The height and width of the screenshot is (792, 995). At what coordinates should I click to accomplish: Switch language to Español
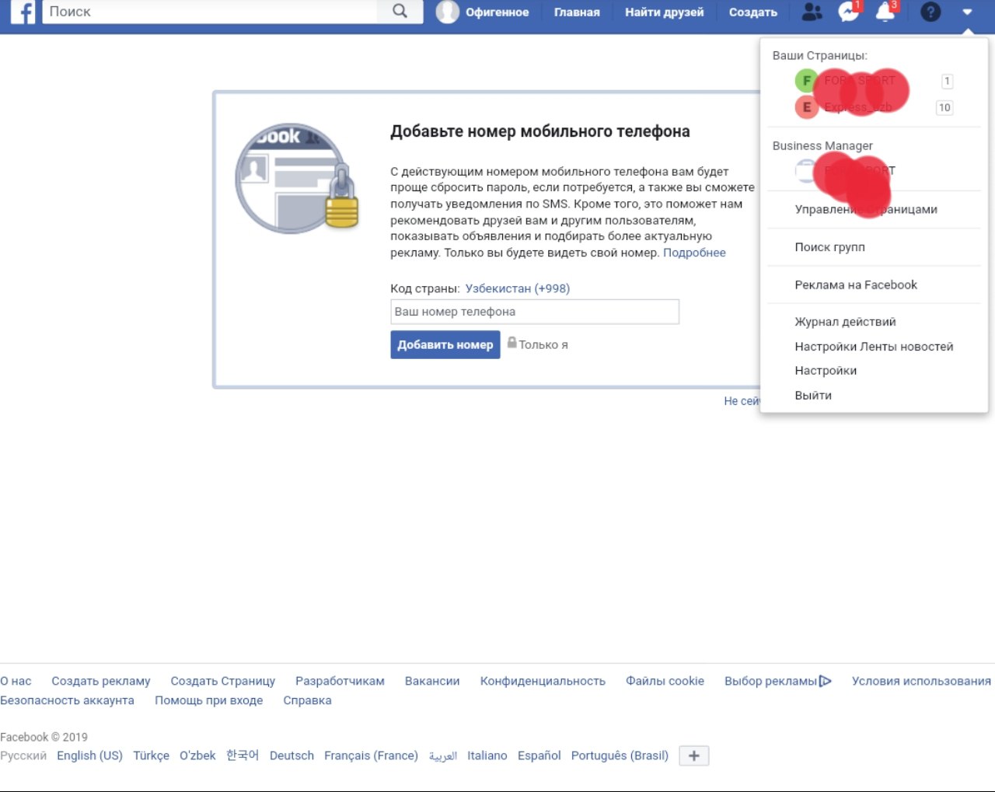pos(539,755)
